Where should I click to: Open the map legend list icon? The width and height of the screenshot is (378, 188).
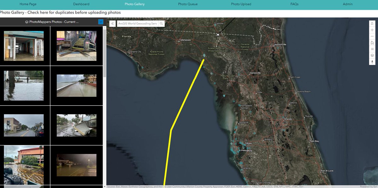point(372,49)
